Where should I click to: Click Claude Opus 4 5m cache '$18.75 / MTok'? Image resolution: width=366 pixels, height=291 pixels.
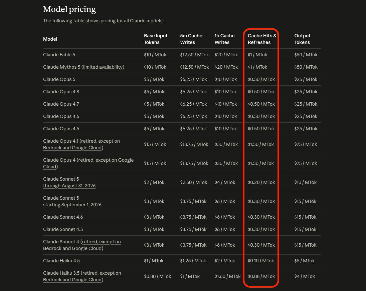pyautogui.click(x=194, y=164)
